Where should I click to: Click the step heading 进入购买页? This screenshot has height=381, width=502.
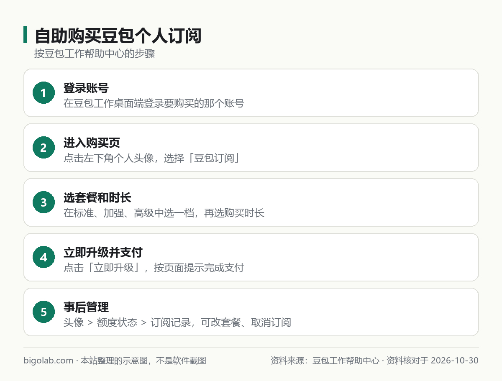92,143
